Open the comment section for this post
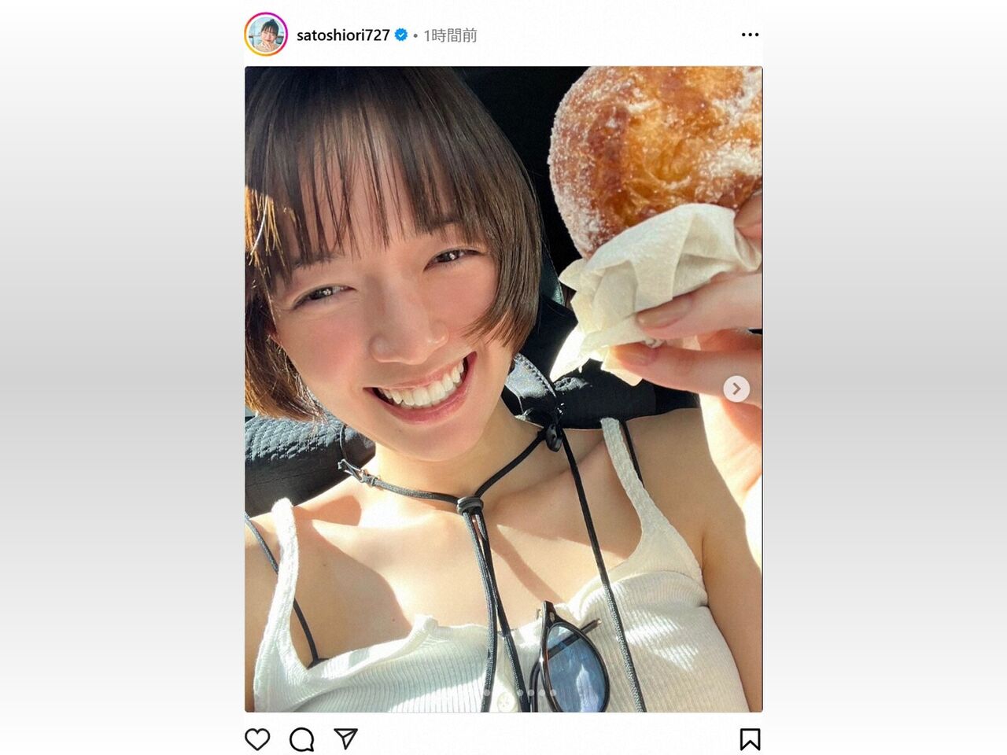This screenshot has width=1007, height=755. tap(301, 739)
